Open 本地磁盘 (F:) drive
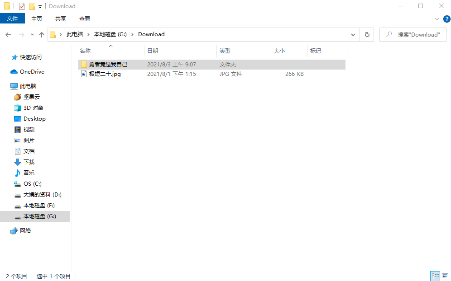The height and width of the screenshot is (281, 451). 39,206
